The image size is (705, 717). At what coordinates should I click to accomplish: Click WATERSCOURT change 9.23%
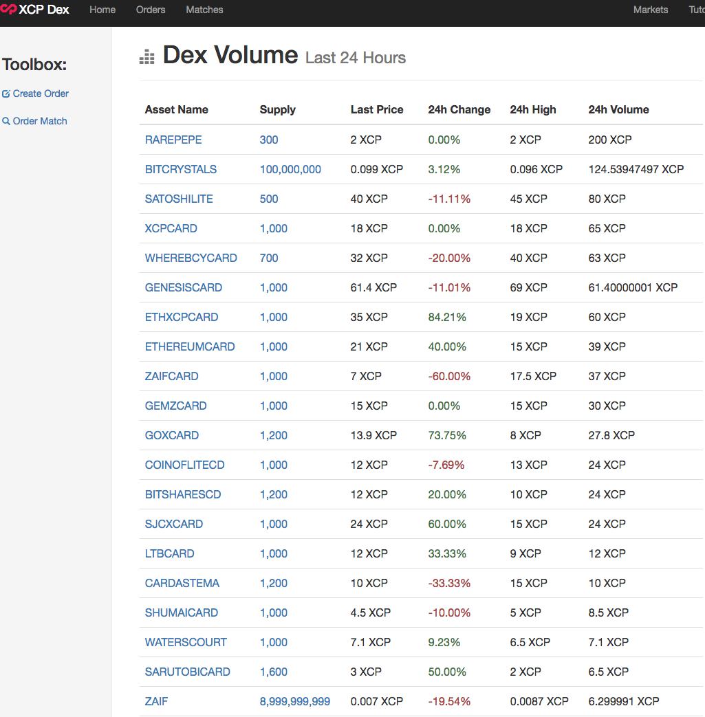[444, 643]
